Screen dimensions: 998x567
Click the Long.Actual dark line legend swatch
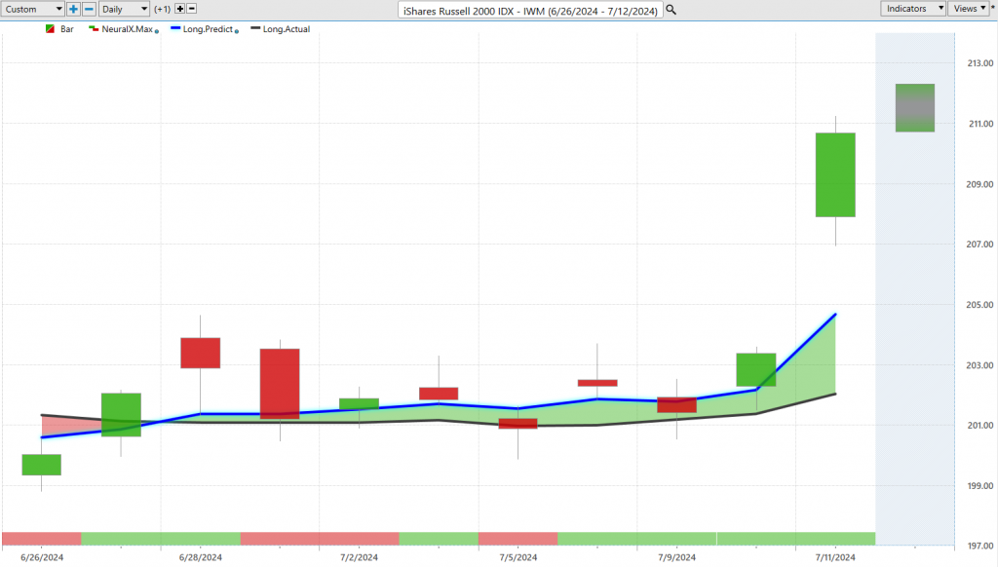256,28
